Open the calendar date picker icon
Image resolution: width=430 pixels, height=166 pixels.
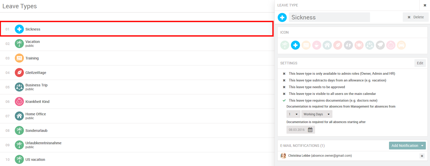tap(310, 130)
